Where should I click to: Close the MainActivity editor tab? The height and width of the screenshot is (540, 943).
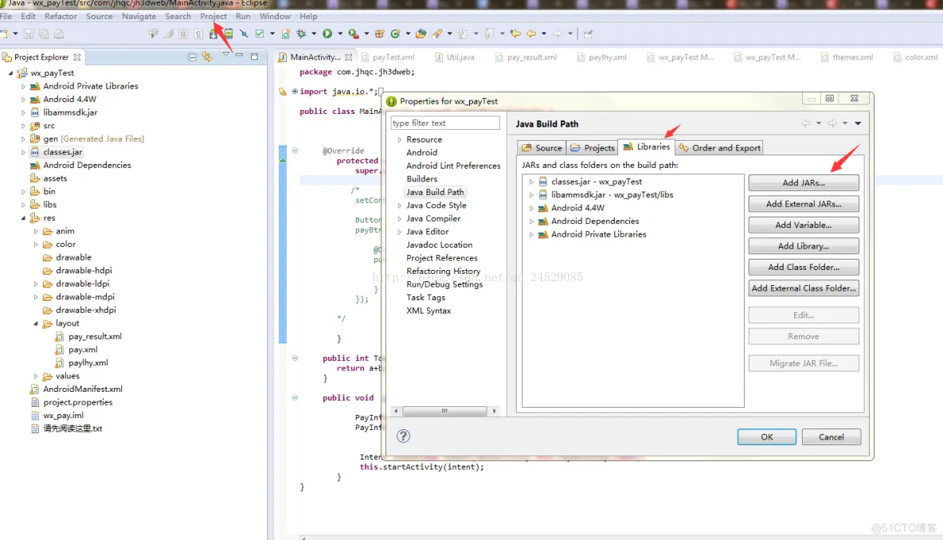pyautogui.click(x=348, y=57)
